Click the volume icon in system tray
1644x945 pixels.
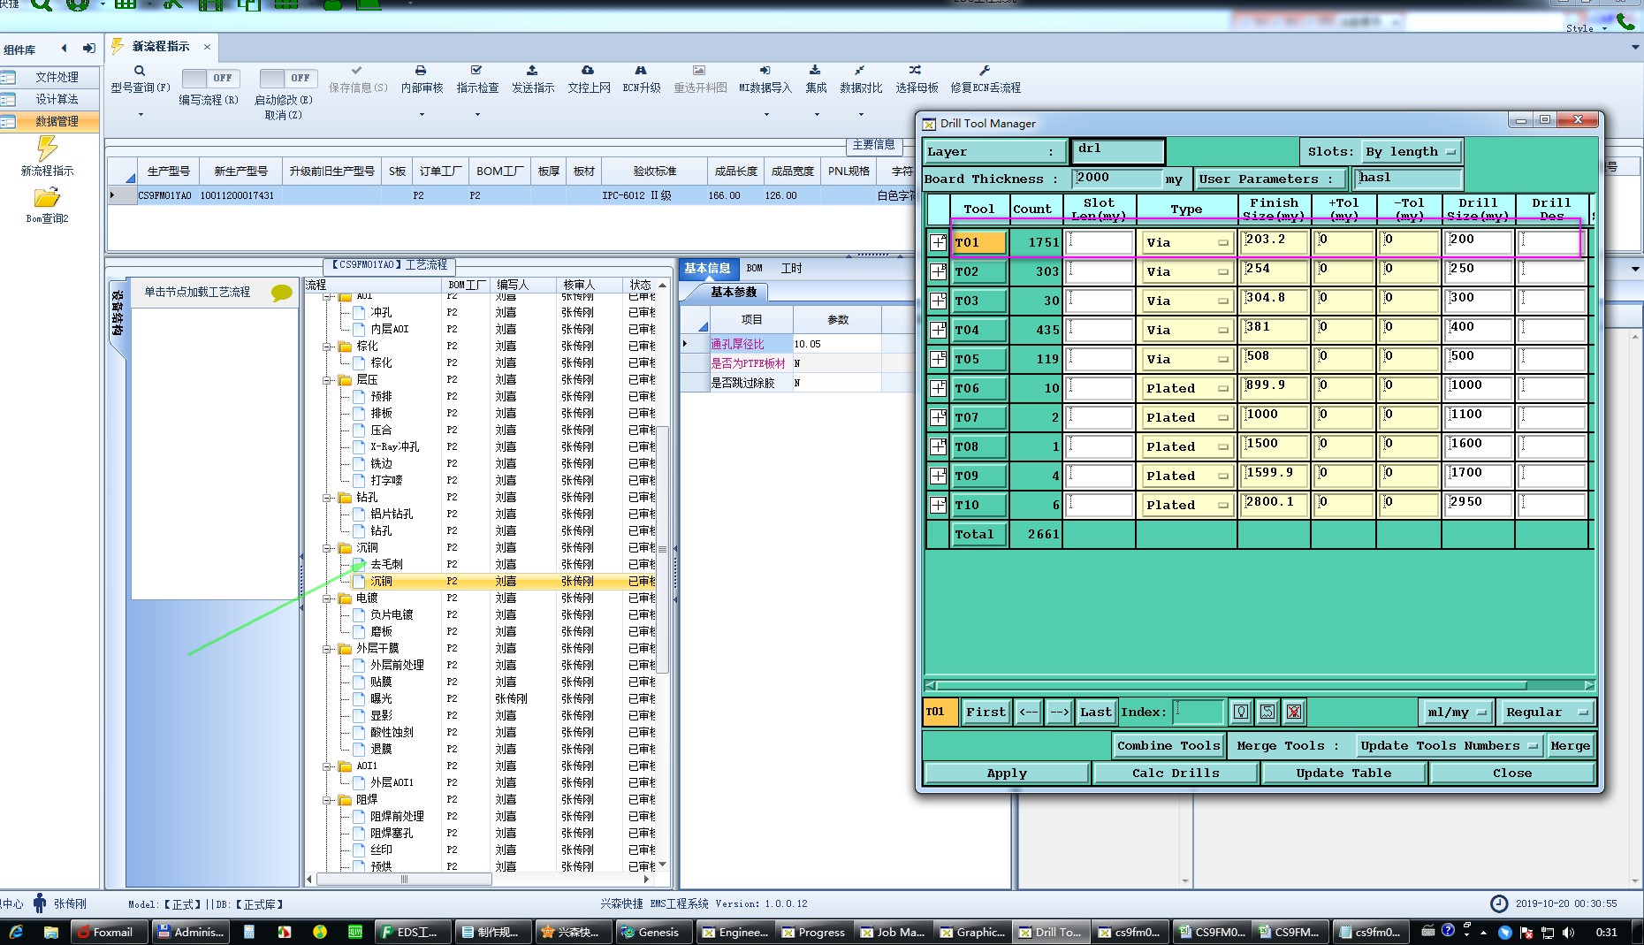click(x=1568, y=932)
